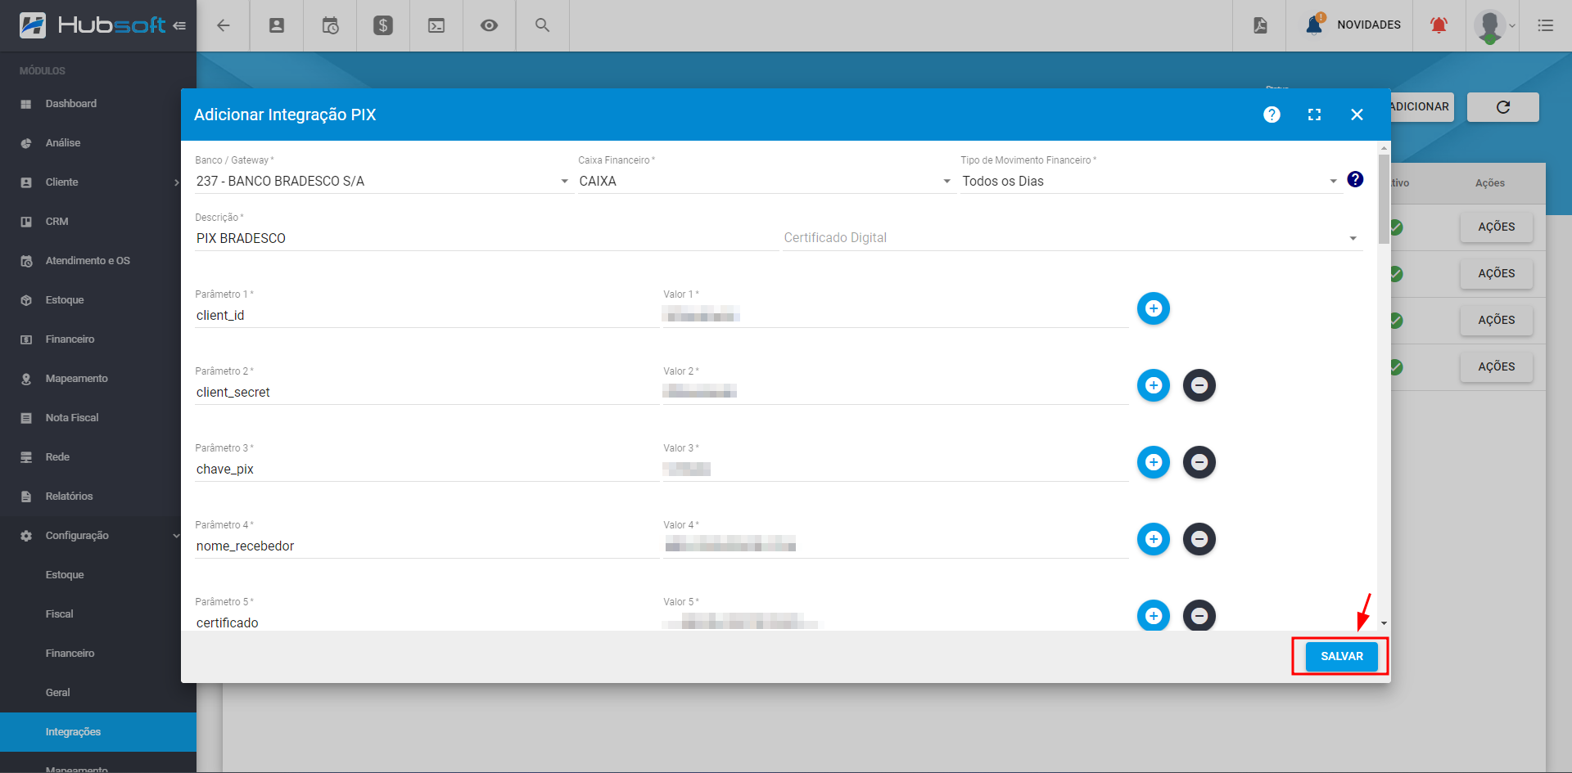Edit Parâmetro 1 field client_id

(426, 315)
